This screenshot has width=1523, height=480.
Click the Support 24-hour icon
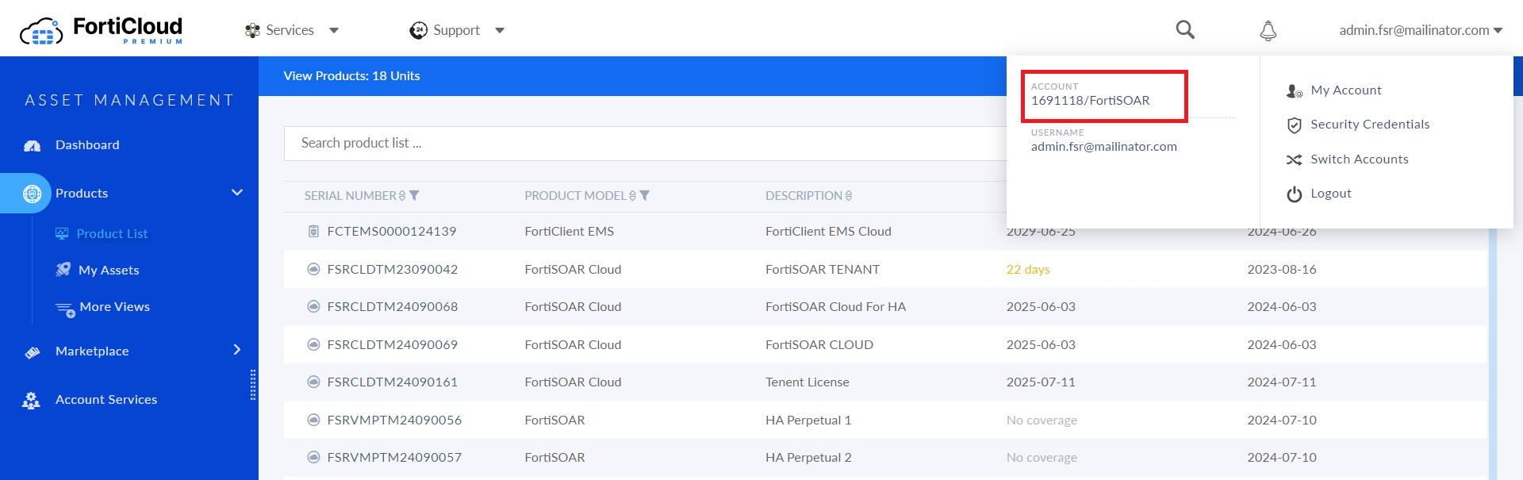pos(418,30)
